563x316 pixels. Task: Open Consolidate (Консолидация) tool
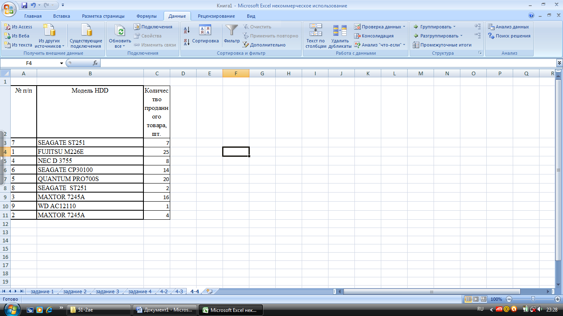(x=374, y=36)
